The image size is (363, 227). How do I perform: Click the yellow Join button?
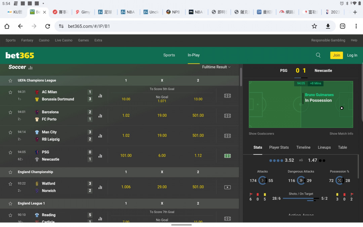click(336, 55)
